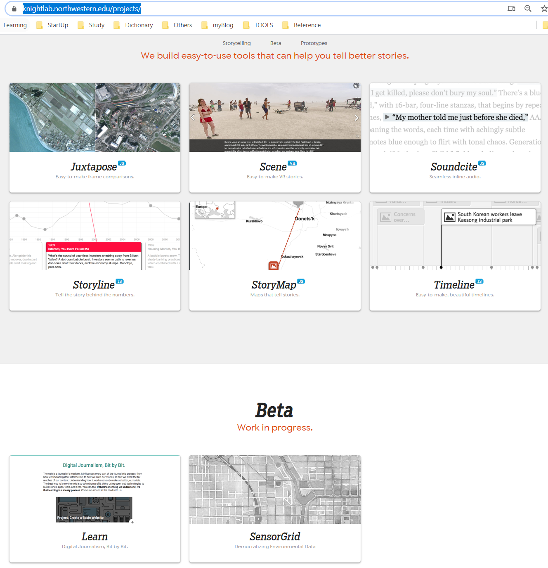Open Soundcite project title
The width and height of the screenshot is (548, 568).
click(454, 167)
